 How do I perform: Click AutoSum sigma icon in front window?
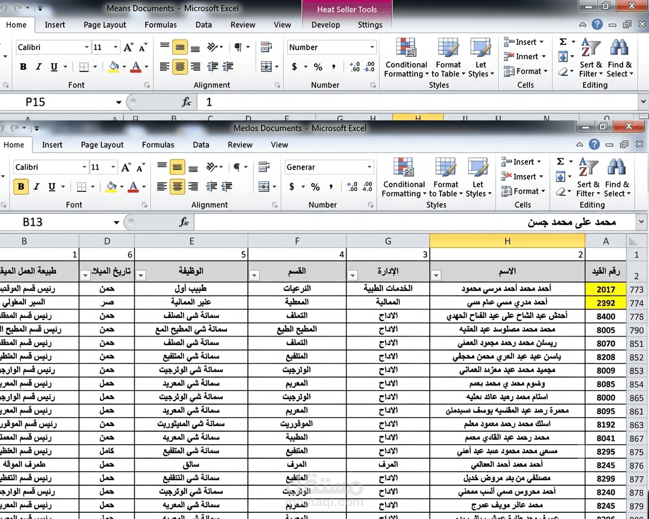(x=561, y=162)
